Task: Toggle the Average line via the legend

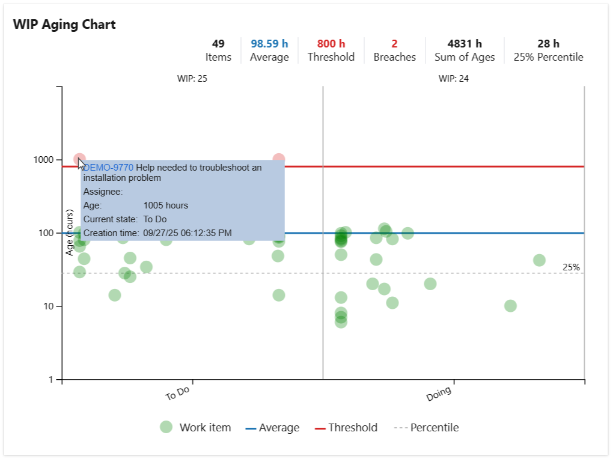Action: pyautogui.click(x=276, y=427)
